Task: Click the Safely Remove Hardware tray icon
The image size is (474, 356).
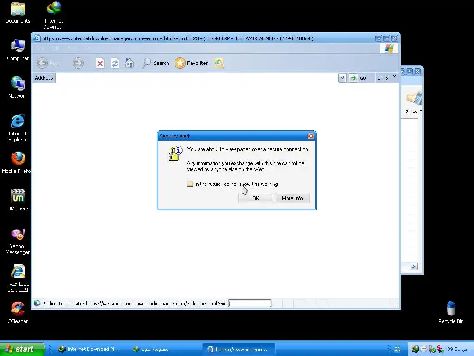Action: pos(432,349)
